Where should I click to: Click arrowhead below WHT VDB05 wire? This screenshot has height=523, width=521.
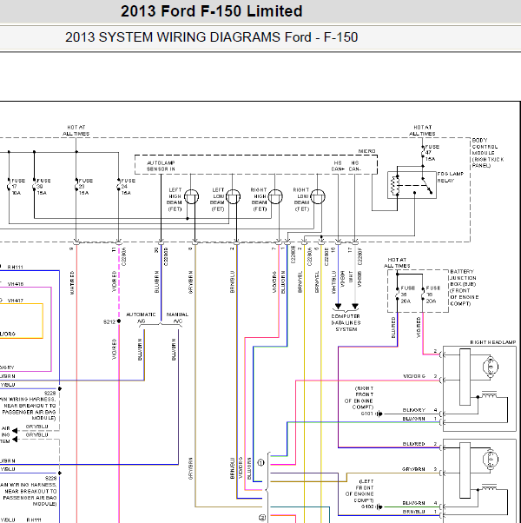[x=355, y=306]
